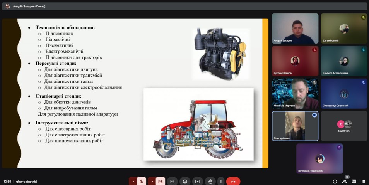This screenshot has height=185, width=369.
Task: Click slide text 'Для обкатки двигунів'
Action: (x=67, y=102)
